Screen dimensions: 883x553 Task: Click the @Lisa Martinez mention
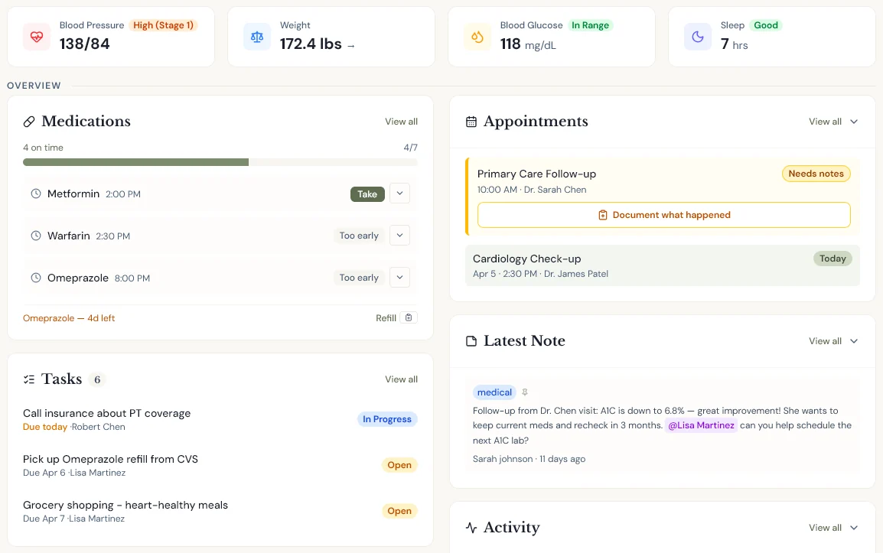click(701, 426)
